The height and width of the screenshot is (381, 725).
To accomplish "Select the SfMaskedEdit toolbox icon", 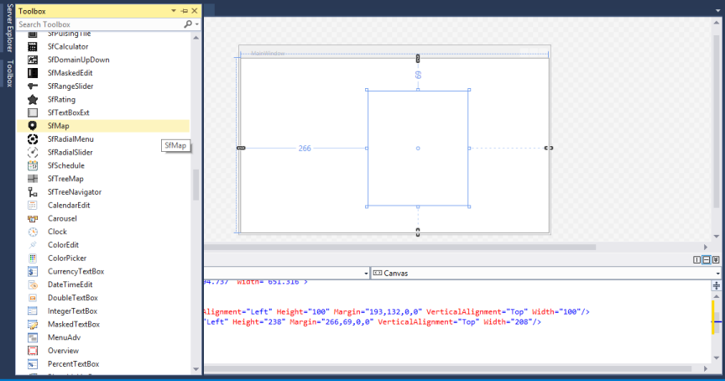I will (33, 73).
